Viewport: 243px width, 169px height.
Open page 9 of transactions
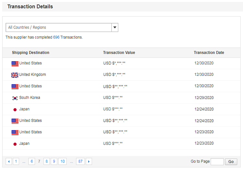pos(54,162)
